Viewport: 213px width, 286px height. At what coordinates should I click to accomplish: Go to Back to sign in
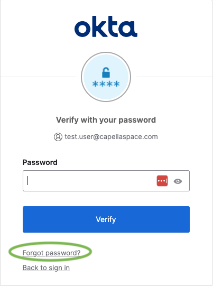[x=46, y=267]
